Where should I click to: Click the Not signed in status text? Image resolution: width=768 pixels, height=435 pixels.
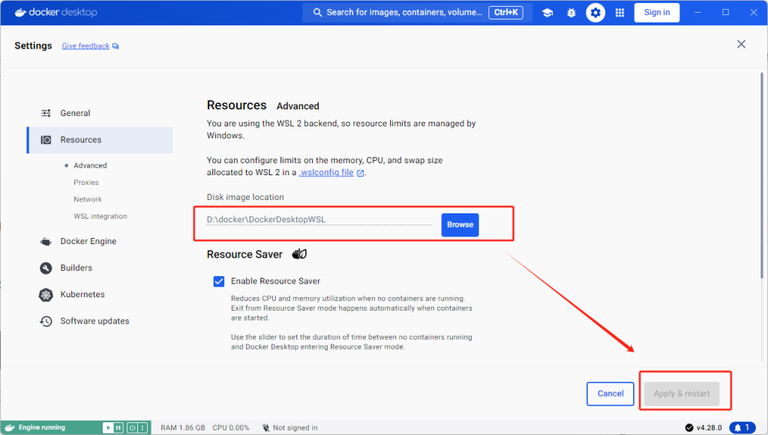click(x=295, y=428)
